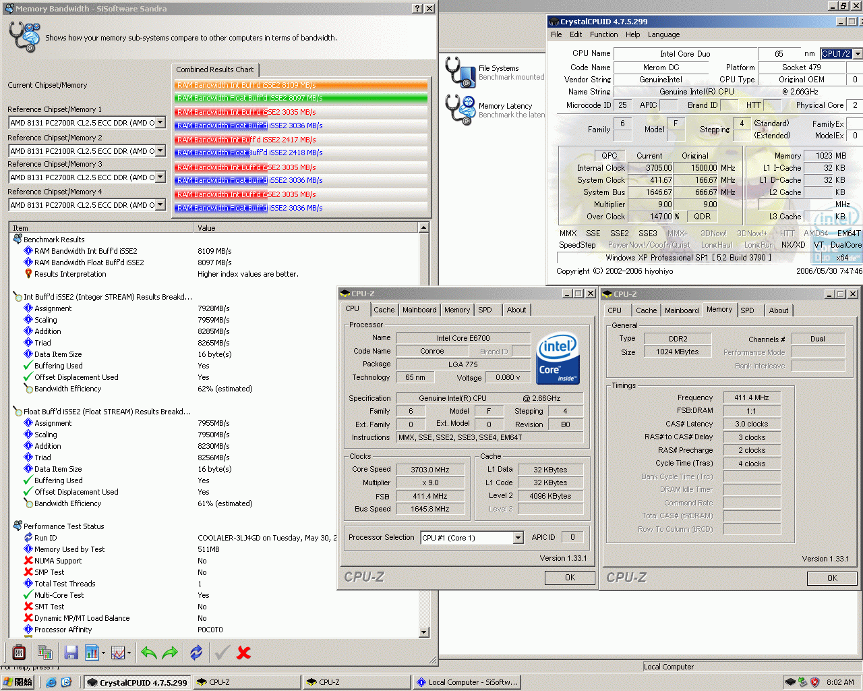Open the Processor Selection dropdown in CPU-Z
This screenshot has width=863, height=691.
[518, 537]
